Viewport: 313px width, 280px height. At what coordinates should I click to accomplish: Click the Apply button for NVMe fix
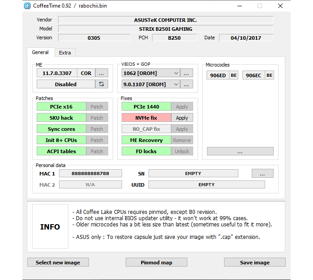coord(182,117)
